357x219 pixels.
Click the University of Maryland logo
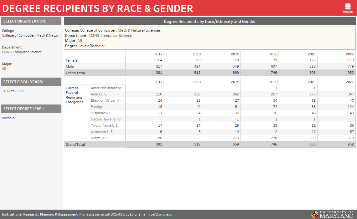tap(332, 214)
